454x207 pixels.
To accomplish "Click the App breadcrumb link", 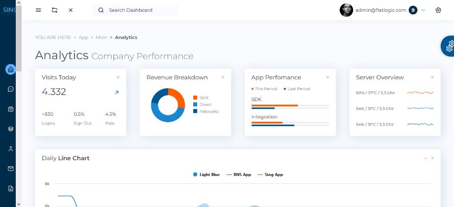I will point(83,37).
